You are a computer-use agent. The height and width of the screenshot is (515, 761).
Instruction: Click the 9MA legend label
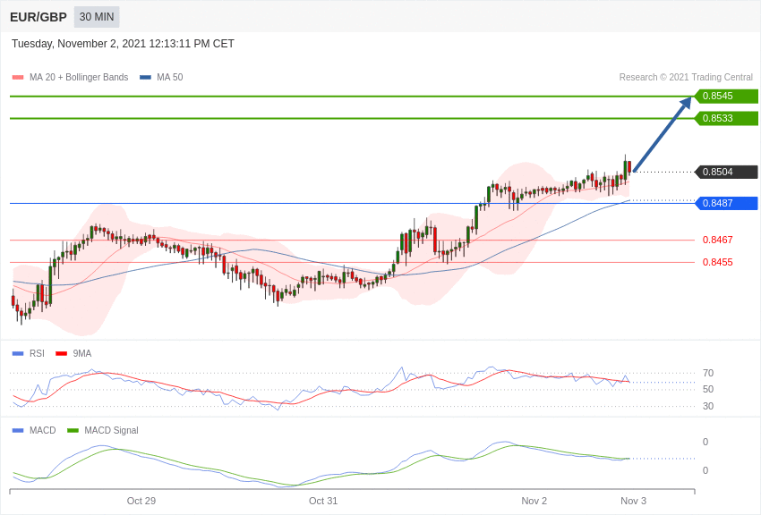pyautogui.click(x=82, y=354)
